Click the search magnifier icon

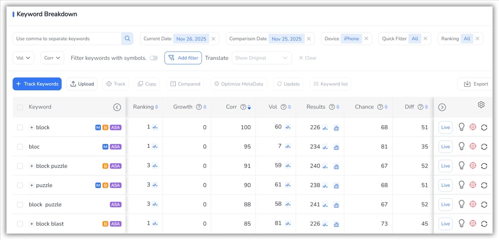(x=127, y=38)
